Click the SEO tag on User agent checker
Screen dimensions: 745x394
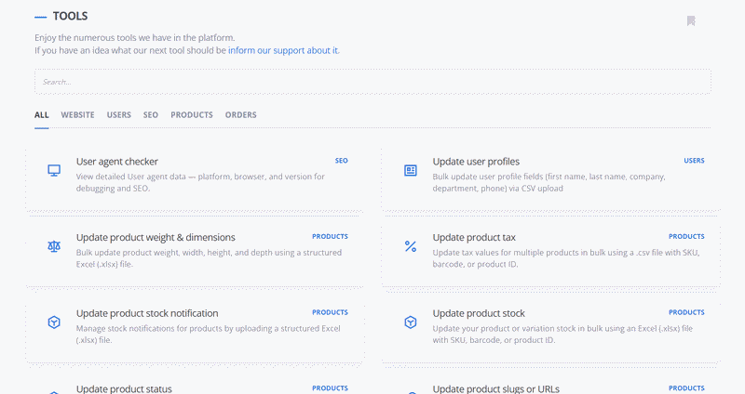click(x=341, y=161)
